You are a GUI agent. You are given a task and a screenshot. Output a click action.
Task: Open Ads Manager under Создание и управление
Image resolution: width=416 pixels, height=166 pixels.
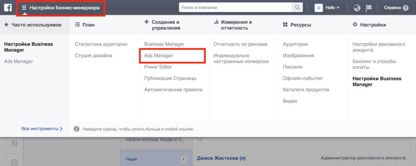coord(159,55)
